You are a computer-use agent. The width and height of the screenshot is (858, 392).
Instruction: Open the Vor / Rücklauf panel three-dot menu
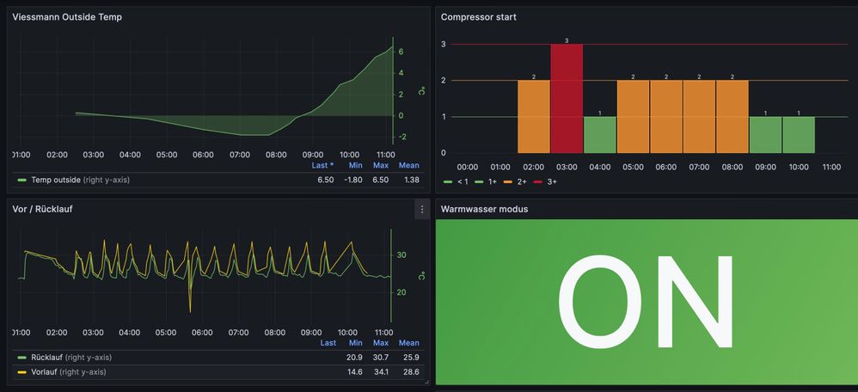[422, 209]
